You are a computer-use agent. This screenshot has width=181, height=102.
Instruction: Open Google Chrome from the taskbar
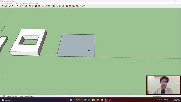102,100
